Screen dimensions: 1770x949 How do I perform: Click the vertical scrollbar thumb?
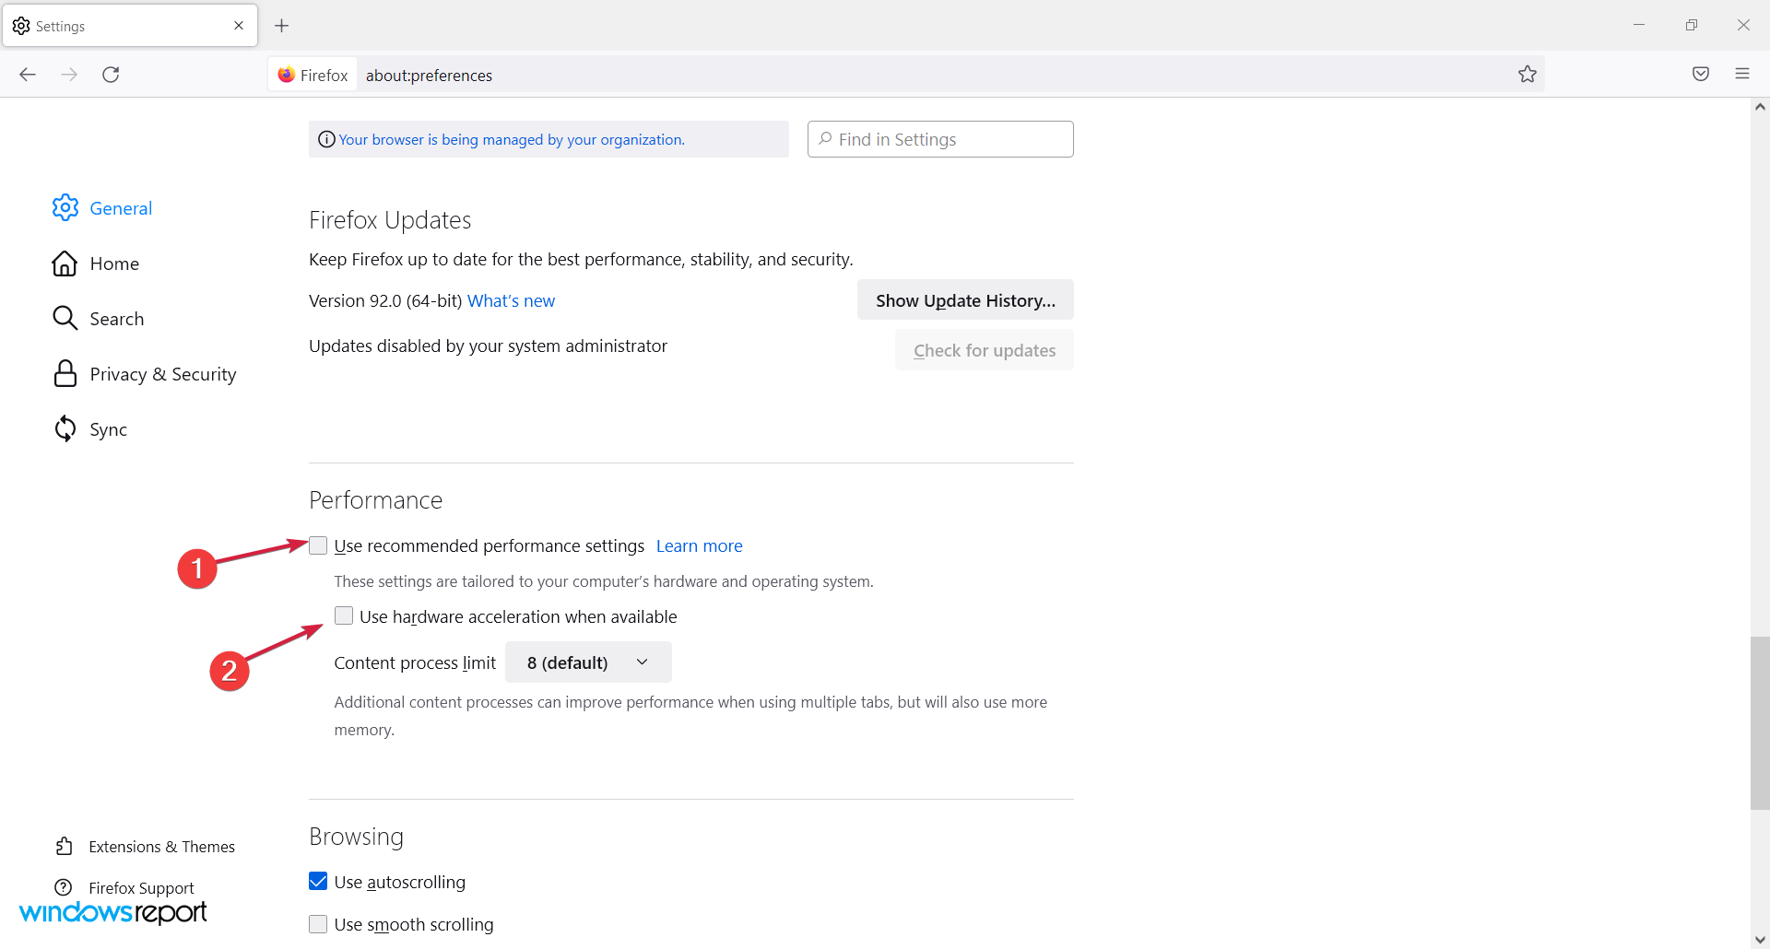coord(1760,722)
